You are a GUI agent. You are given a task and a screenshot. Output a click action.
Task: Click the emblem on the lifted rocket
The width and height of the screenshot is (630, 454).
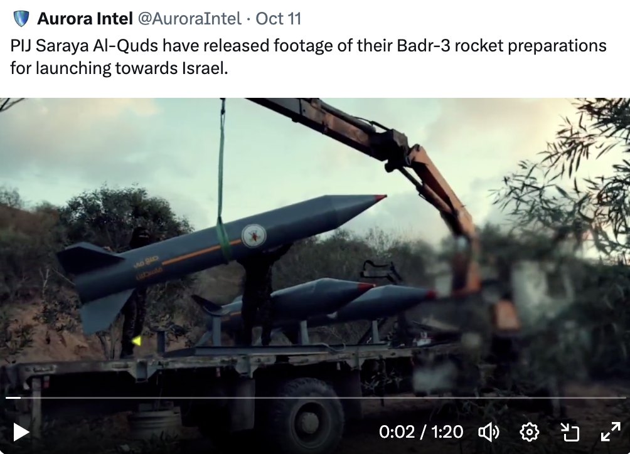pos(254,236)
